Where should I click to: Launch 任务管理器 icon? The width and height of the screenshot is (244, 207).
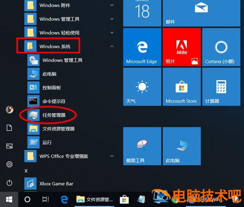coord(34,115)
